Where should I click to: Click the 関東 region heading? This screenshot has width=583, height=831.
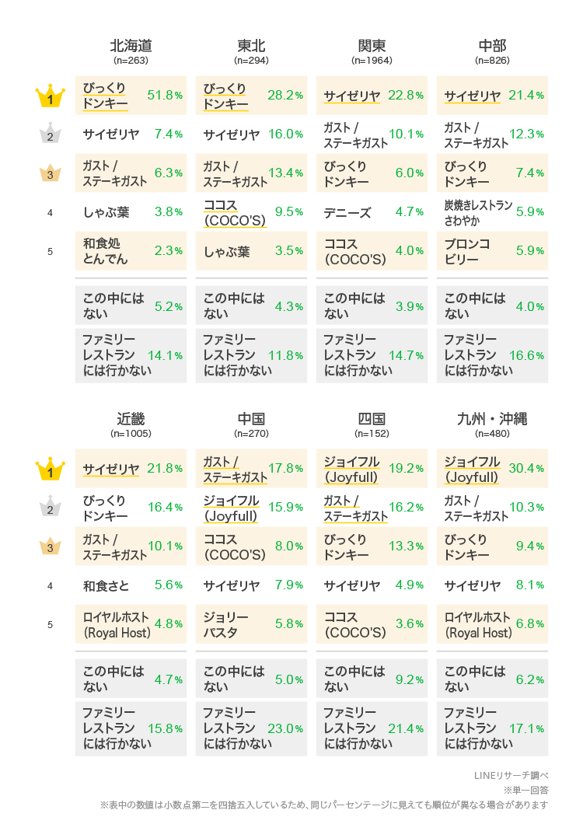click(x=372, y=45)
